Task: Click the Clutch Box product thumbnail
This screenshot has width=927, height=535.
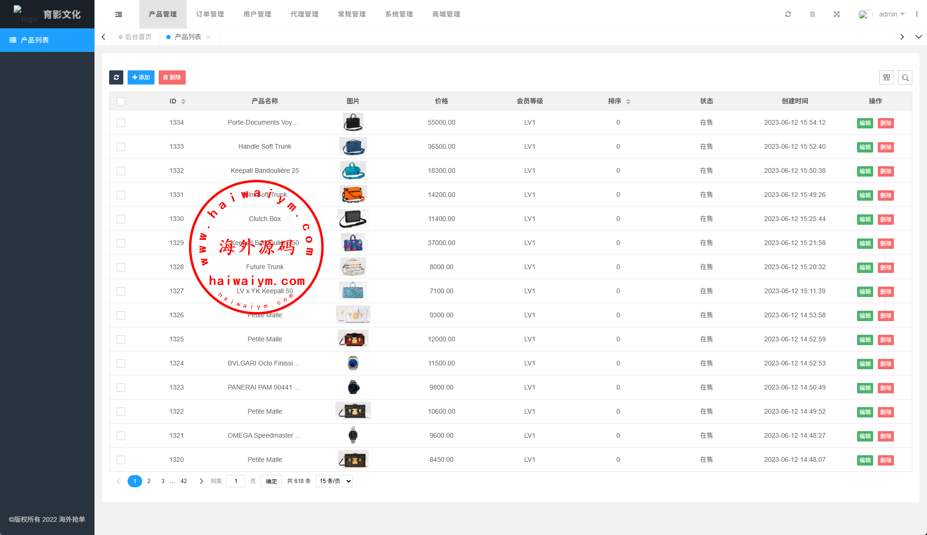Action: (x=353, y=219)
